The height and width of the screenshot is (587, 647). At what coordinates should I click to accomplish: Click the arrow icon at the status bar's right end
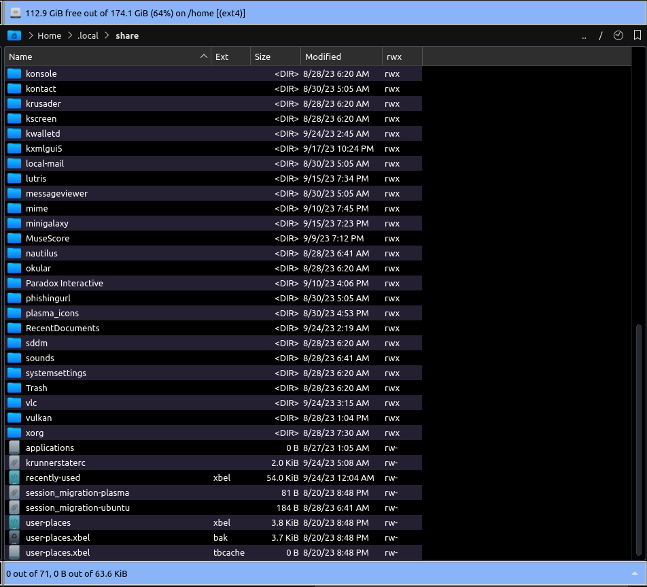coord(635,573)
